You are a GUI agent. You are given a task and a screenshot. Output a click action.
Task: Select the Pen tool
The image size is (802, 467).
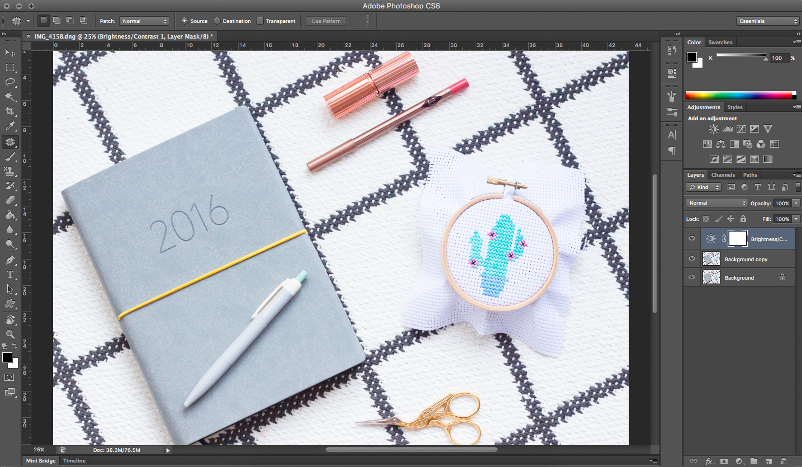point(10,260)
